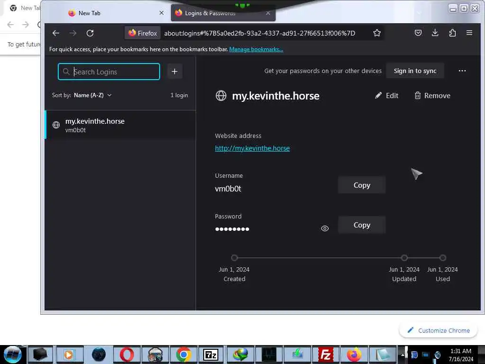The width and height of the screenshot is (485, 364).
Task: Add a new login with plus button
Action: point(174,72)
